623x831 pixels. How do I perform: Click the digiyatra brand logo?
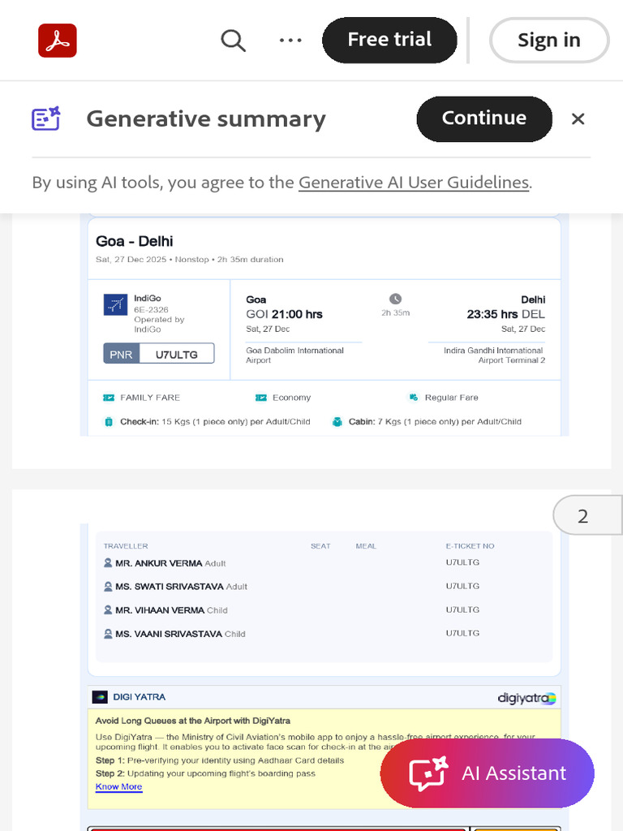pos(526,698)
